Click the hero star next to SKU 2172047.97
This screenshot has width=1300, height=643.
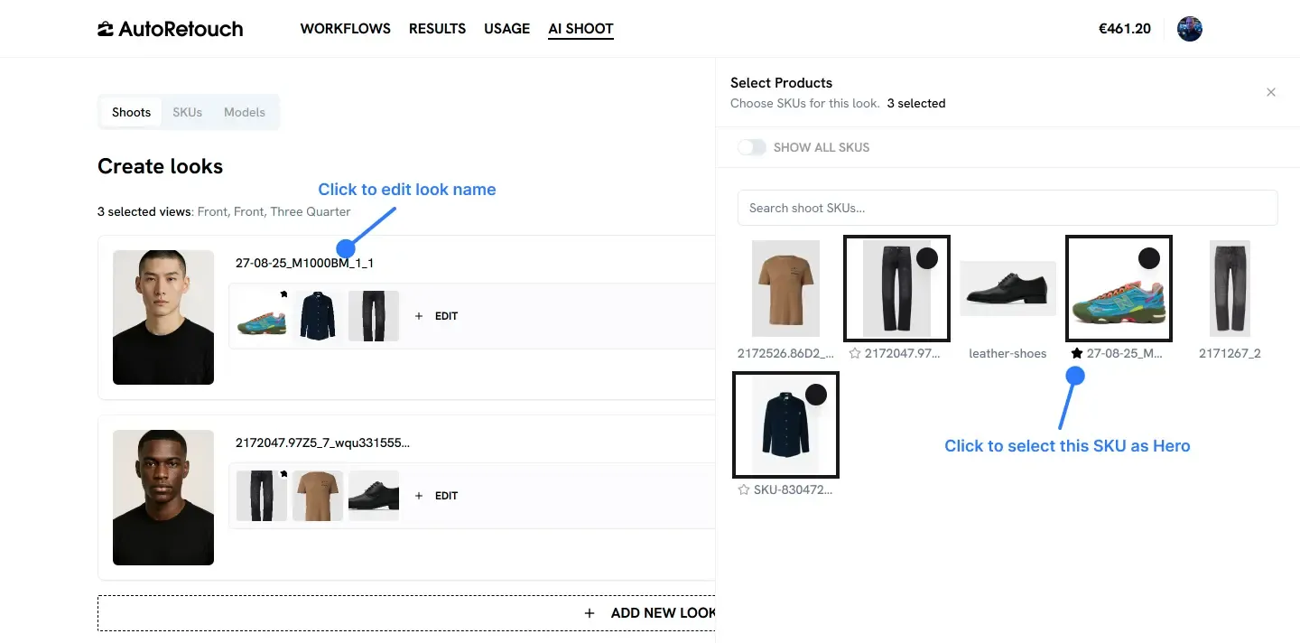pyautogui.click(x=855, y=354)
